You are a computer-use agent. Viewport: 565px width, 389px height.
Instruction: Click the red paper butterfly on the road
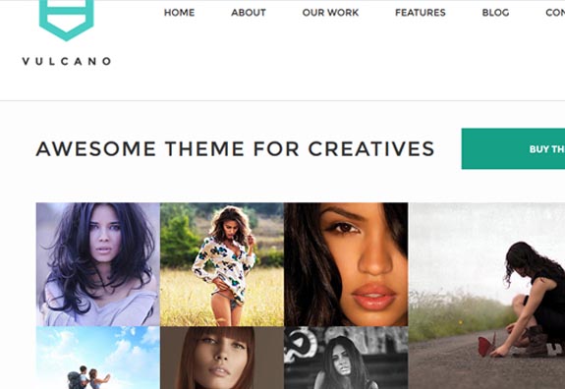[x=486, y=345]
